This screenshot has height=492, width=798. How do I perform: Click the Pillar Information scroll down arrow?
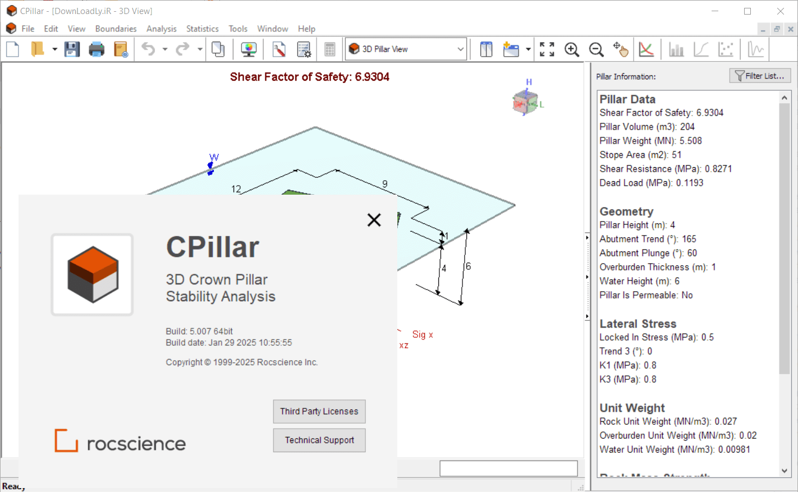[x=785, y=471]
